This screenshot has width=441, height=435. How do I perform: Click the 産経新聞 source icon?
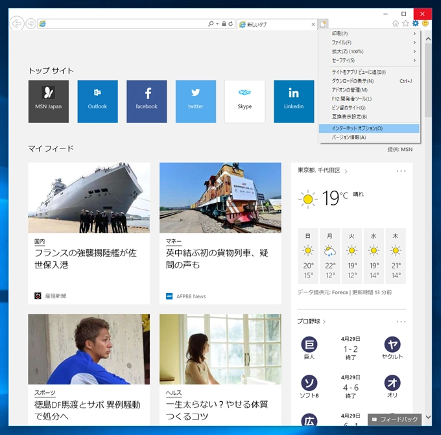coord(38,296)
